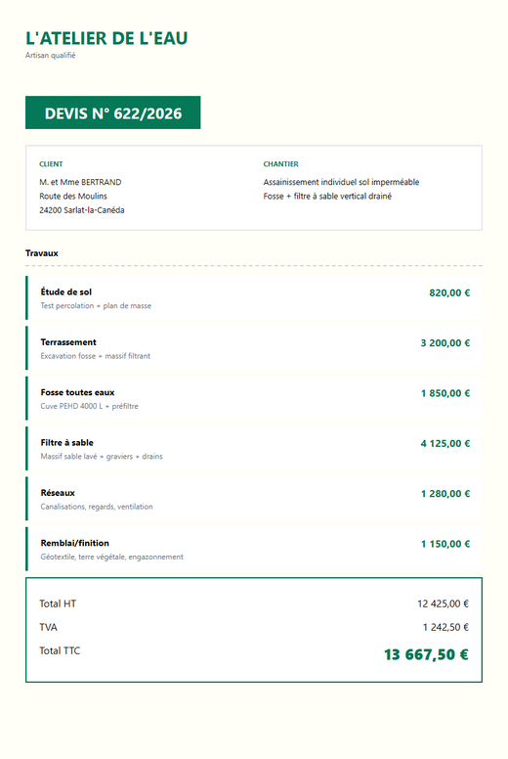Select the TVA amount 1 242,50 €

tap(445, 627)
